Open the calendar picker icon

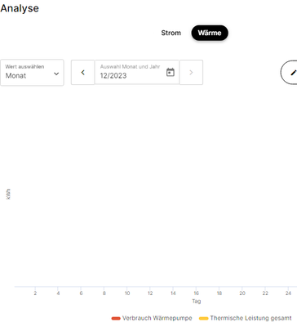[171, 72]
